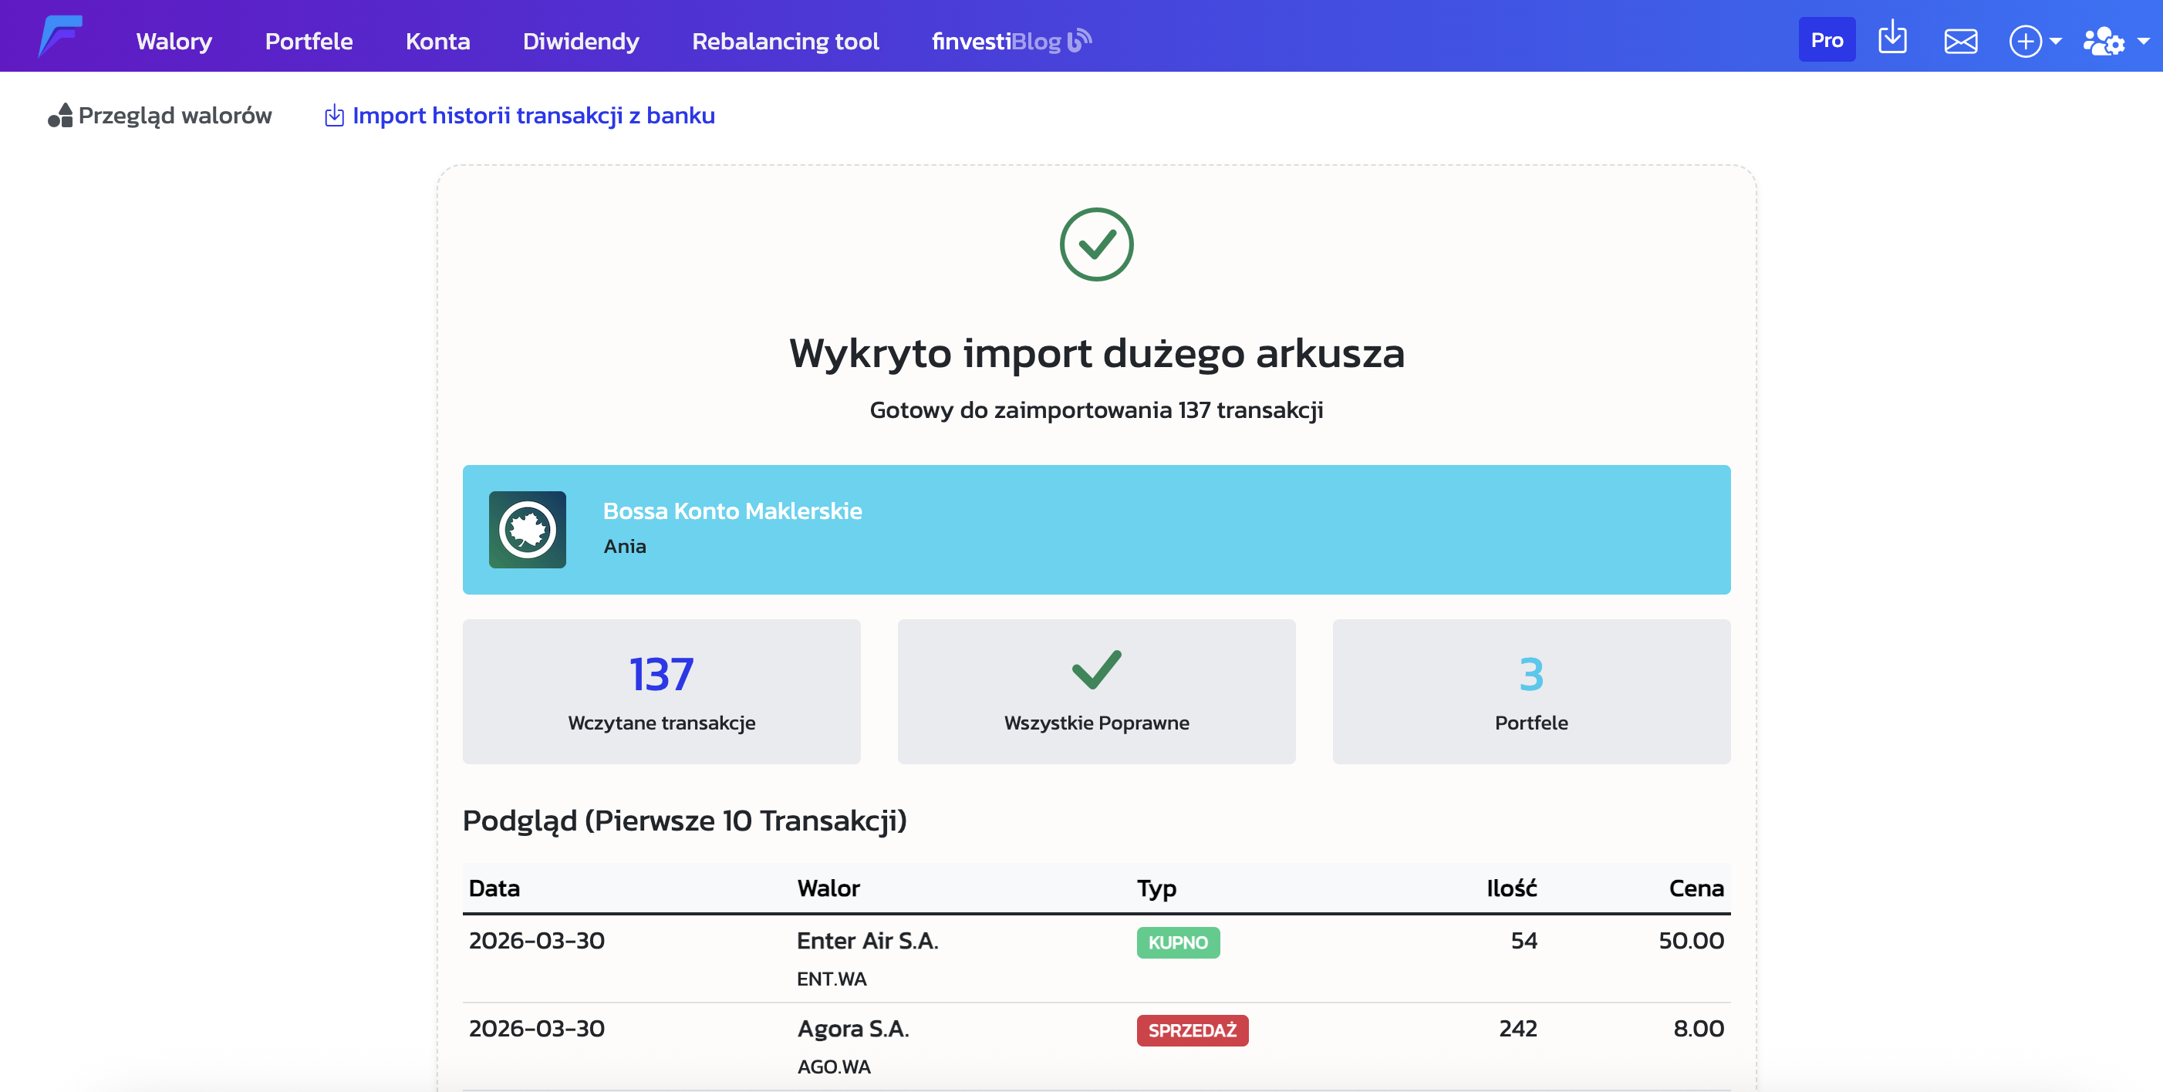Image resolution: width=2163 pixels, height=1092 pixels.
Task: Click the 137 Wczytane transakcje card
Action: point(661,691)
